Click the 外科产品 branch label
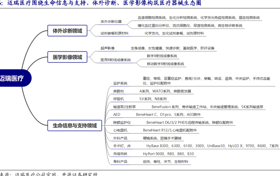Image resolution: width=280 pixels, height=176 pixels. pyautogui.click(x=120, y=138)
